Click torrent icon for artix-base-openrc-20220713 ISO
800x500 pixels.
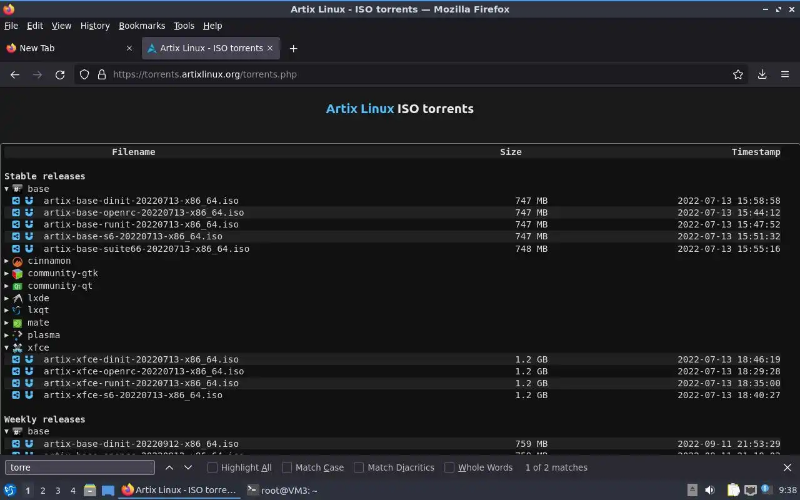coord(16,212)
